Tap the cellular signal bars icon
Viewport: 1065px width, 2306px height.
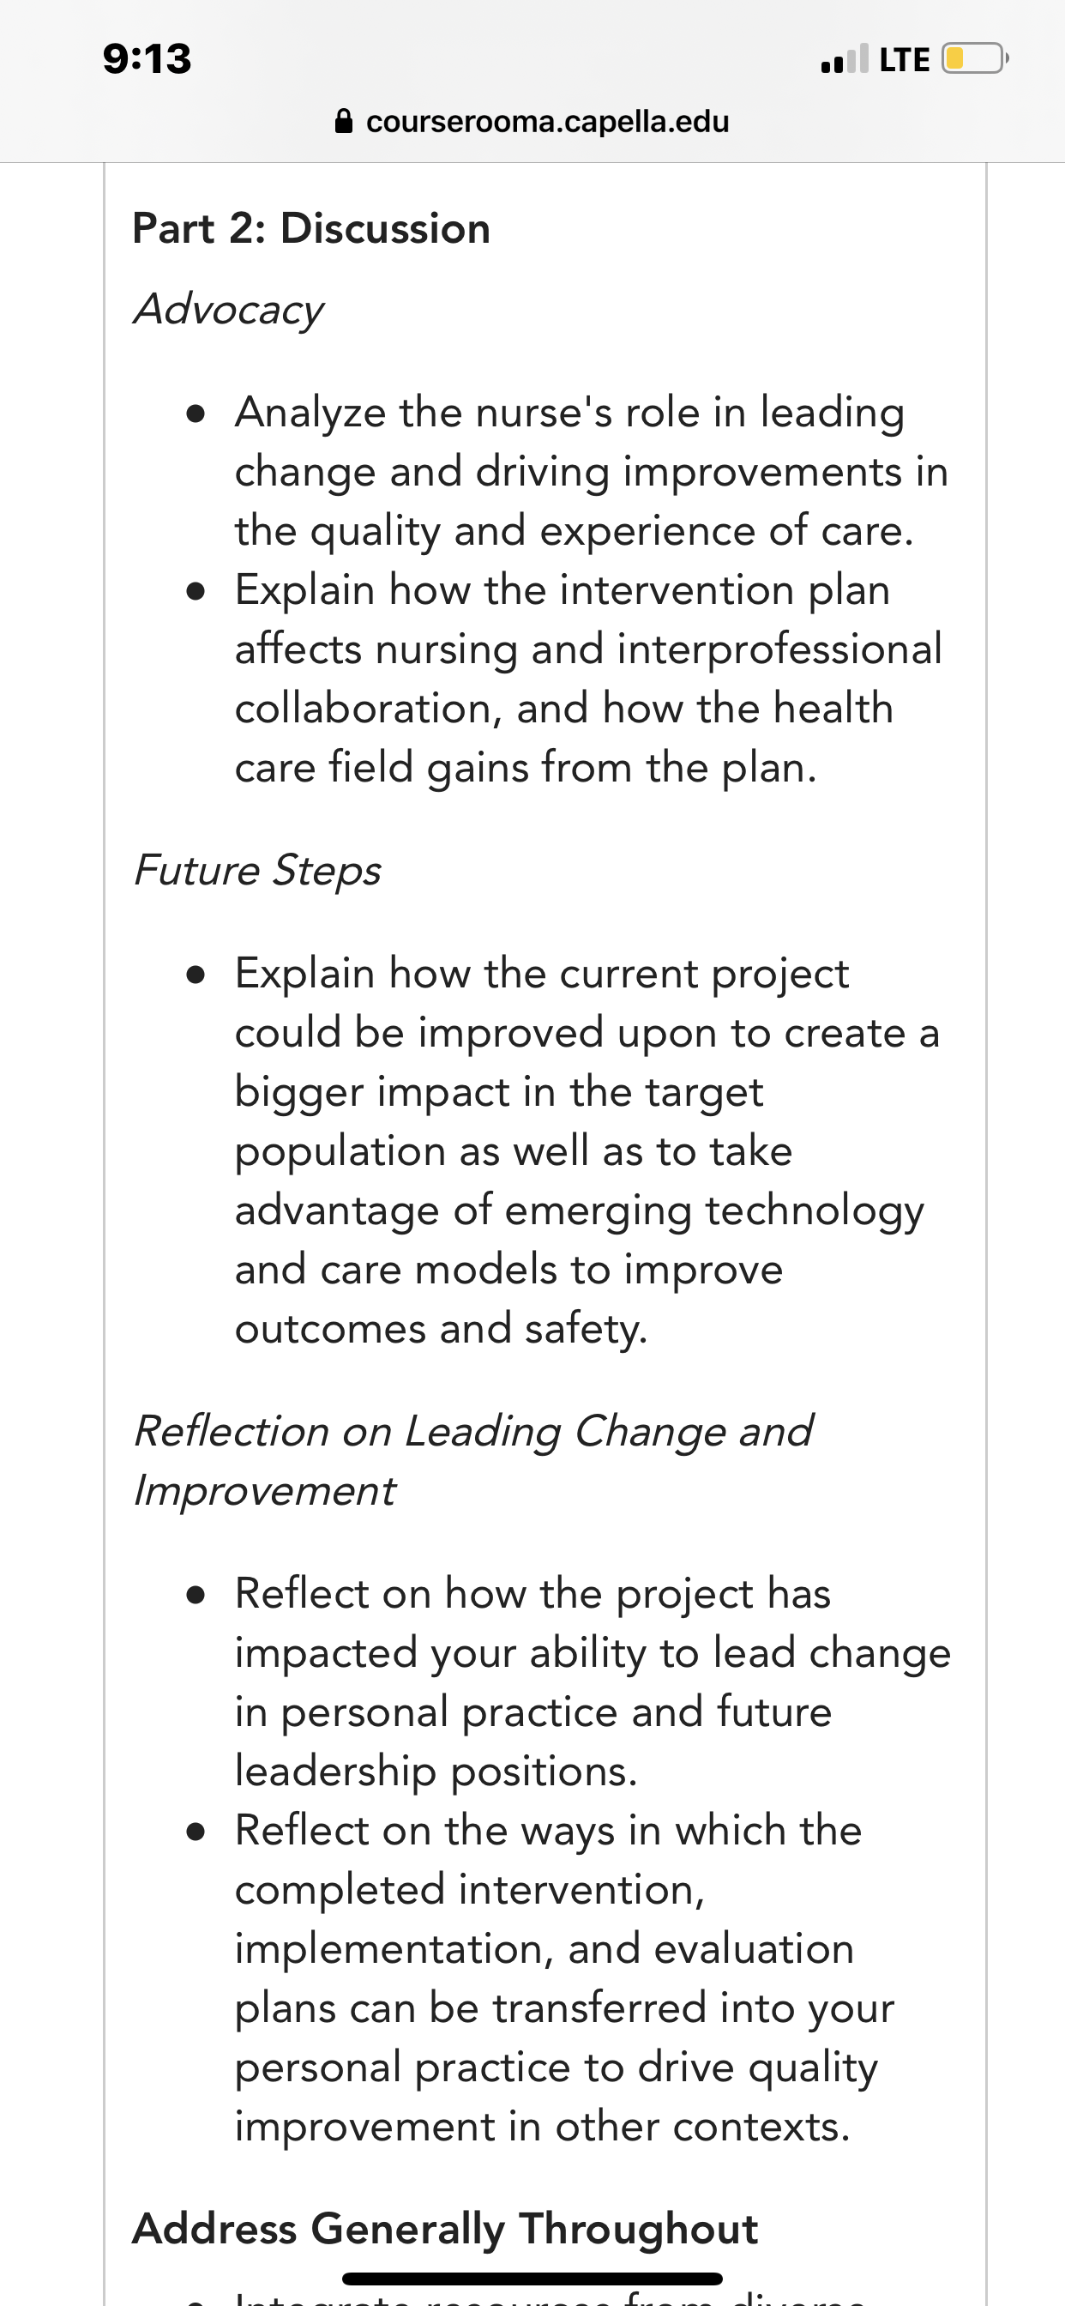tap(844, 59)
